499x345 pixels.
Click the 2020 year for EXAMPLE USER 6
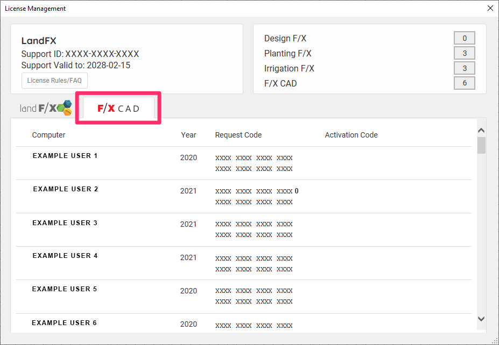(x=188, y=324)
